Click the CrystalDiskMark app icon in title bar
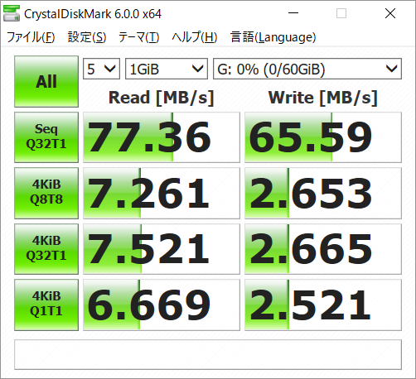Image resolution: width=416 pixels, height=379 pixels. click(x=12, y=13)
